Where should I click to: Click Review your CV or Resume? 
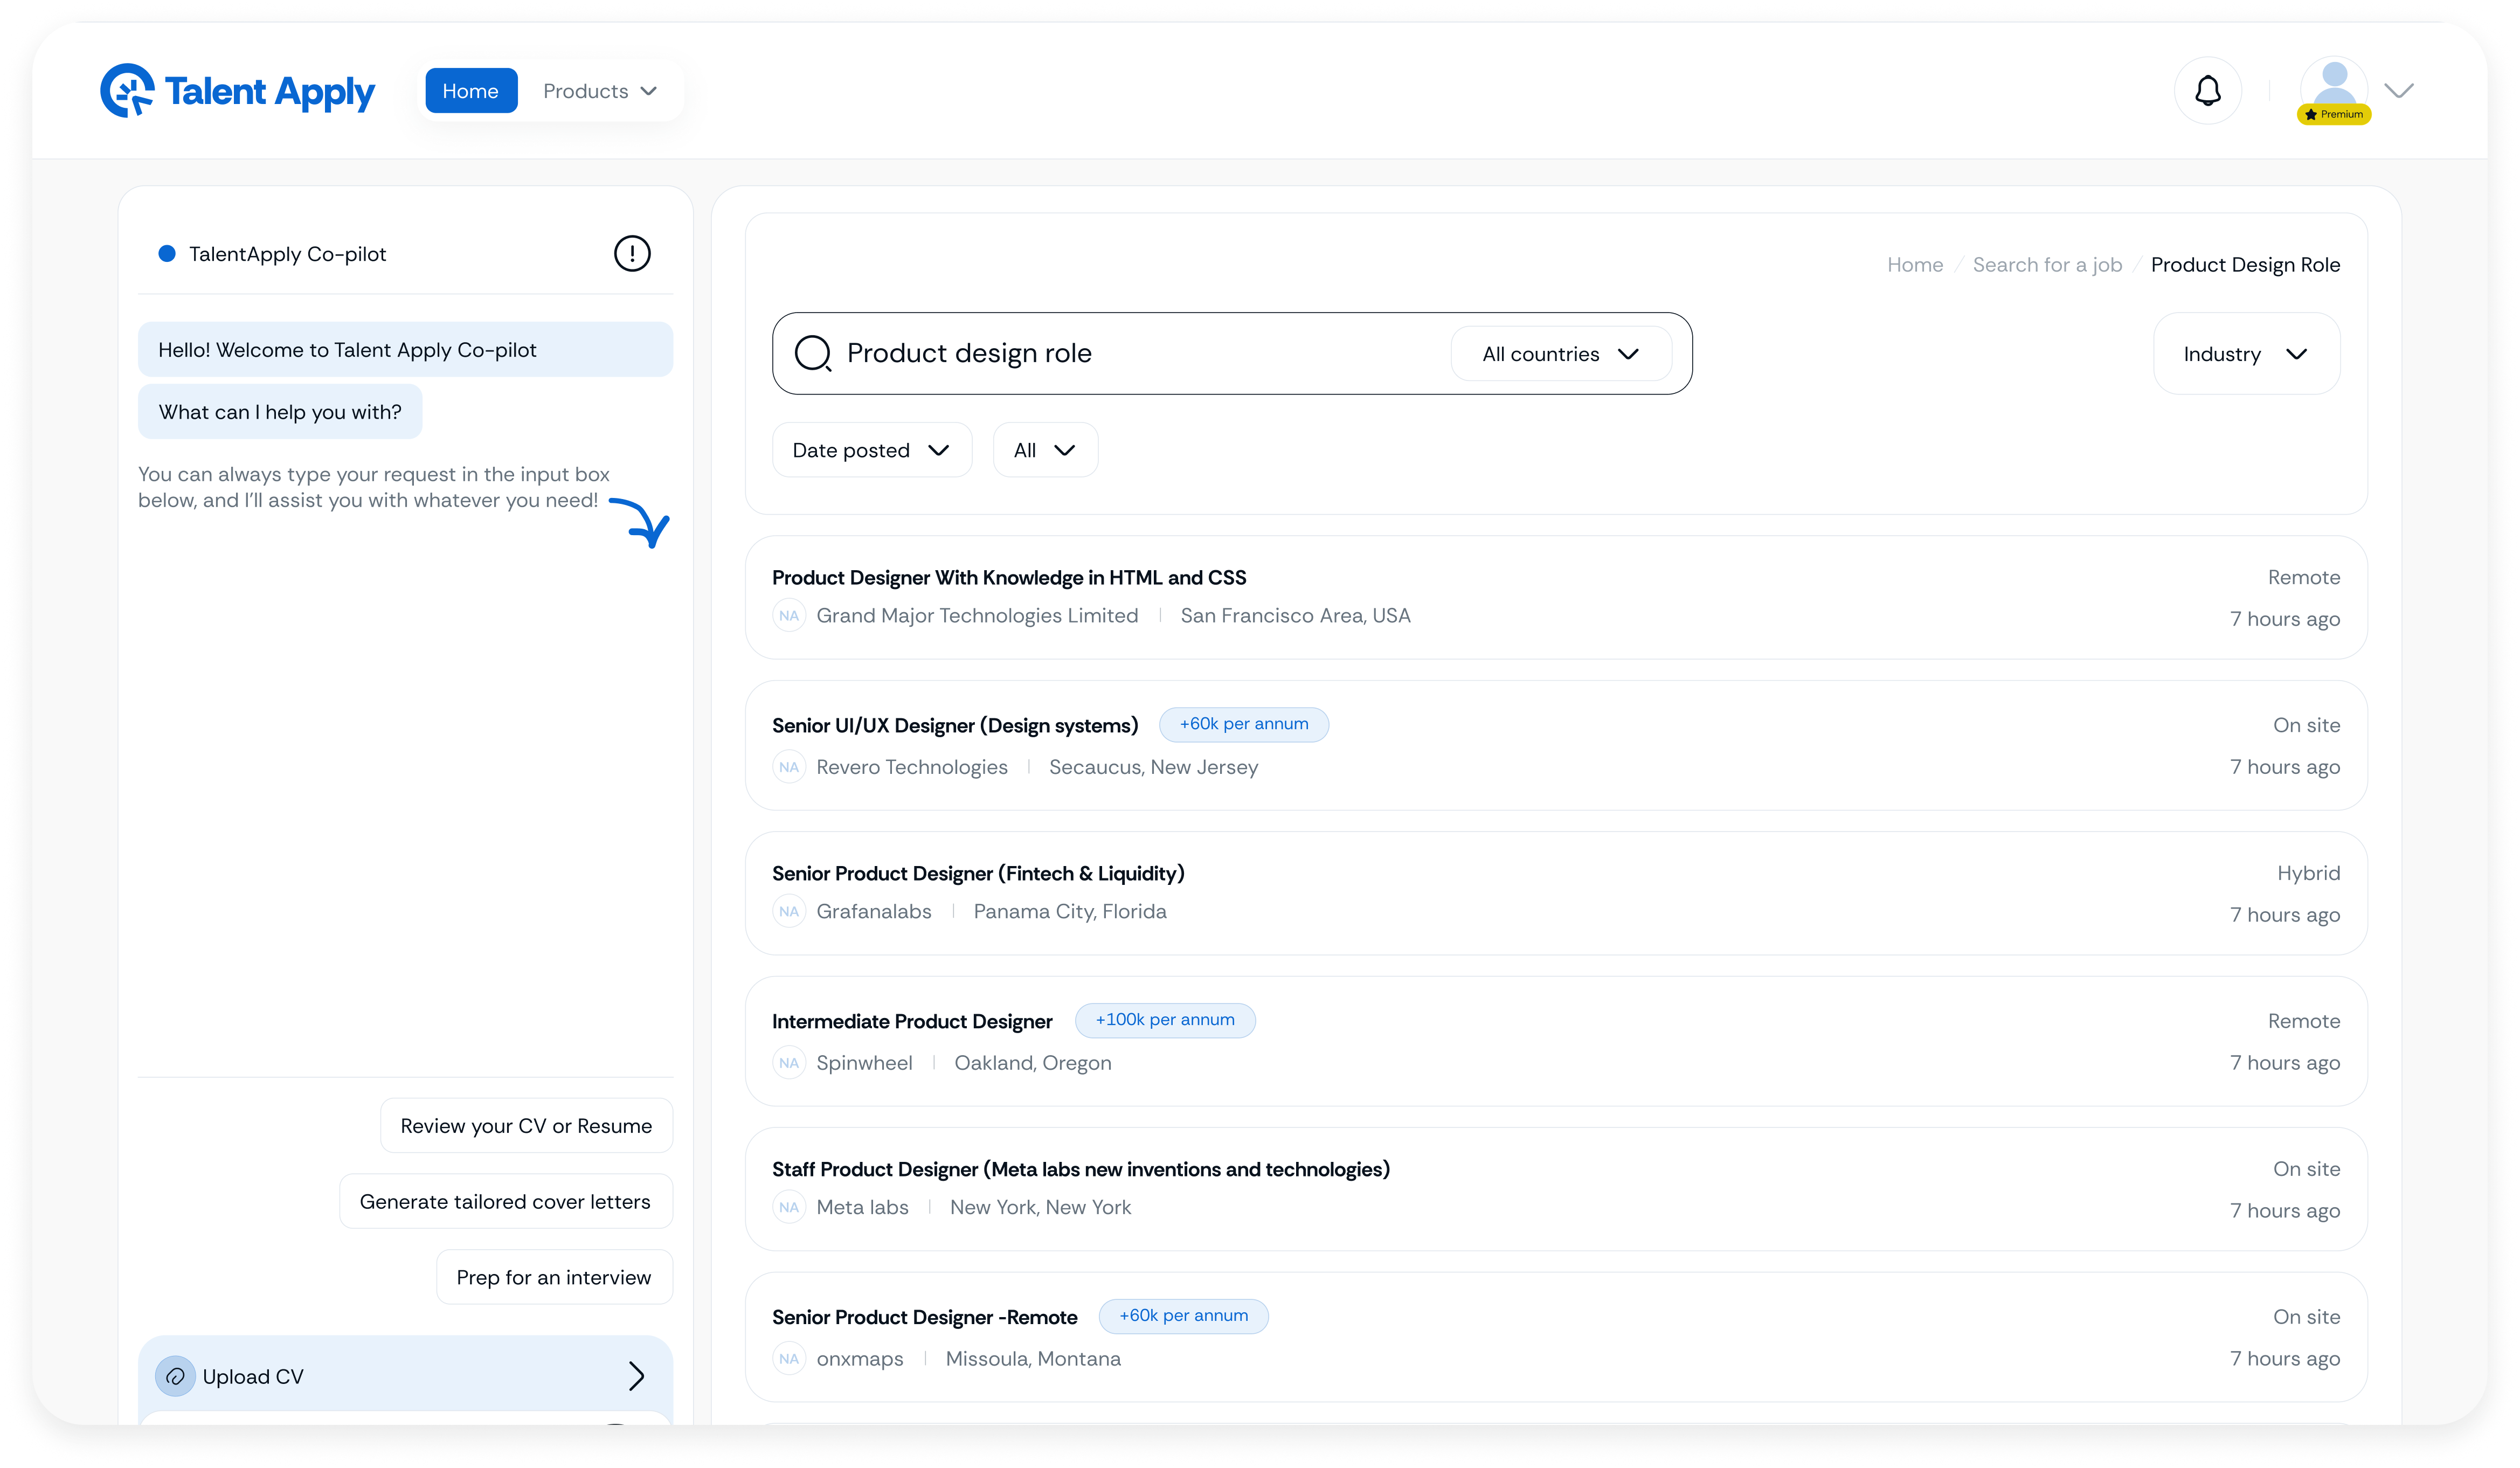pos(526,1126)
